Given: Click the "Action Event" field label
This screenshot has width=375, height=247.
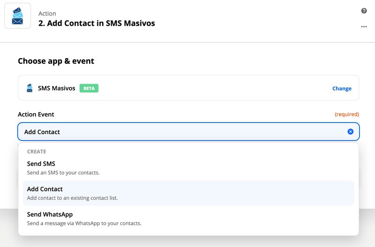Looking at the screenshot, I should click(36, 114).
